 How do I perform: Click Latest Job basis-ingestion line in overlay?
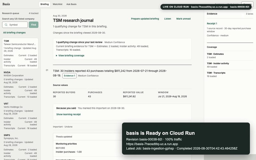(x=182, y=149)
